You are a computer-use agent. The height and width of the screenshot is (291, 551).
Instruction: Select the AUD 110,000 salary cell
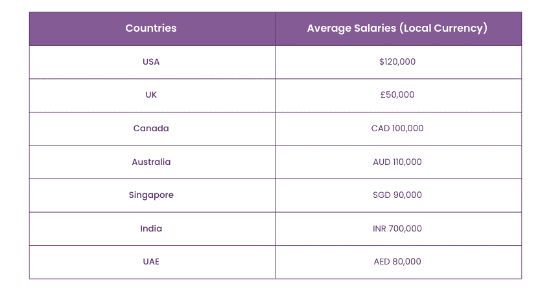397,162
